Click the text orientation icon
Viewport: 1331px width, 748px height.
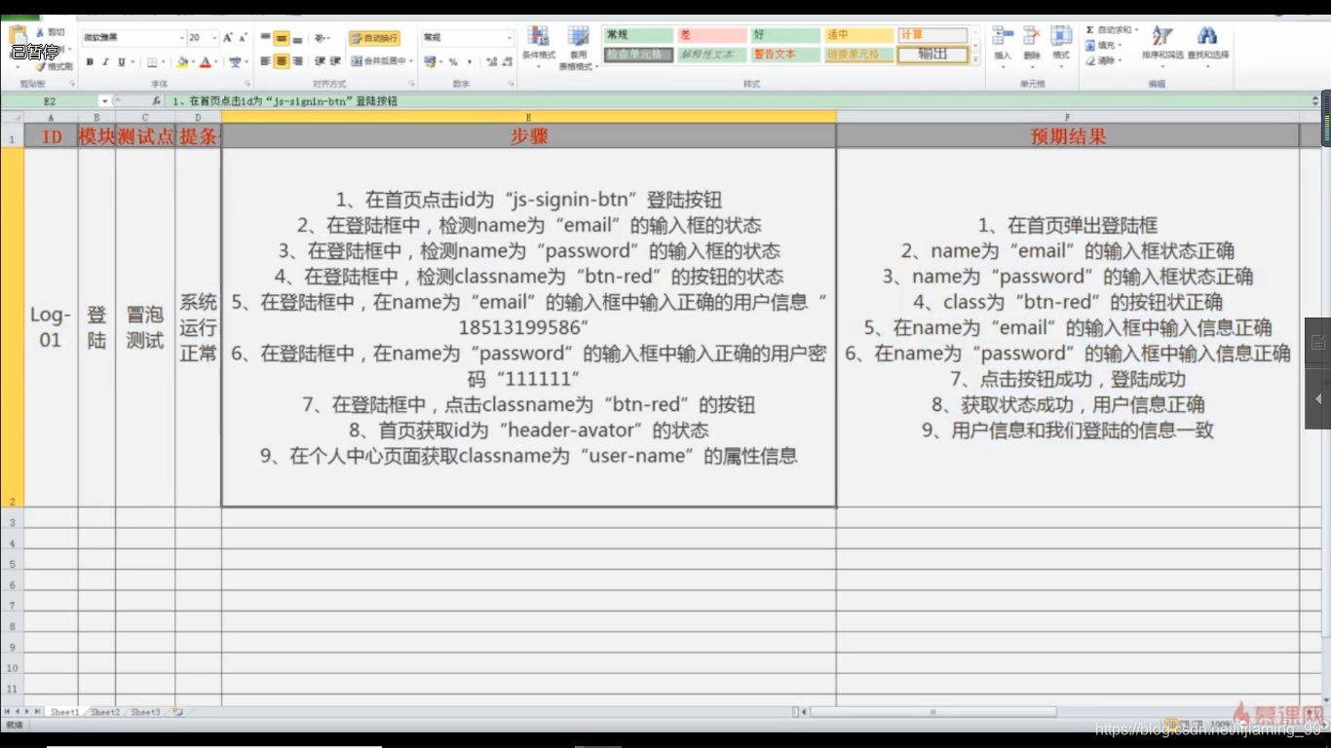[320, 38]
